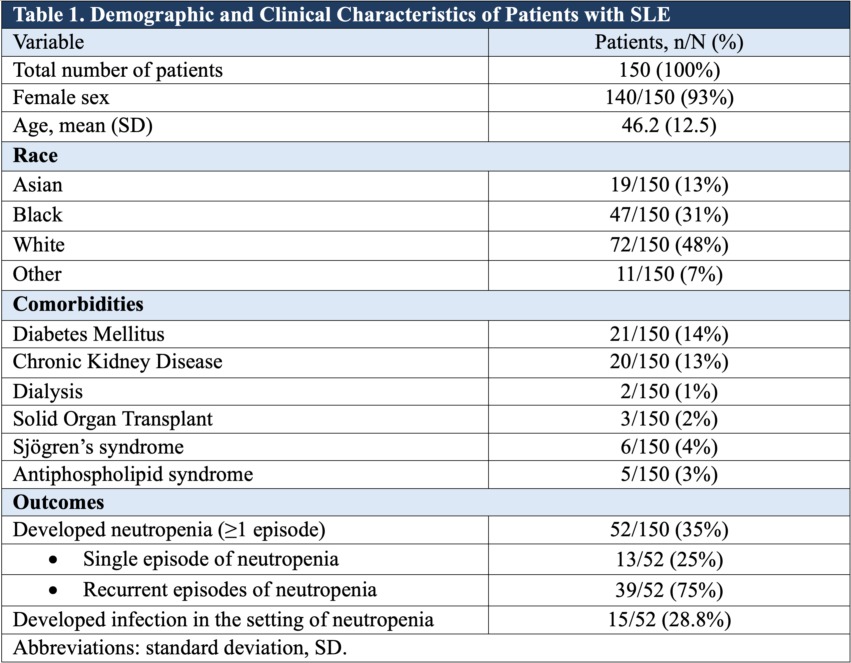This screenshot has height=663, width=851.
Task: Select the 'Diabetes Mellitus' row label
Action: pyautogui.click(x=88, y=334)
